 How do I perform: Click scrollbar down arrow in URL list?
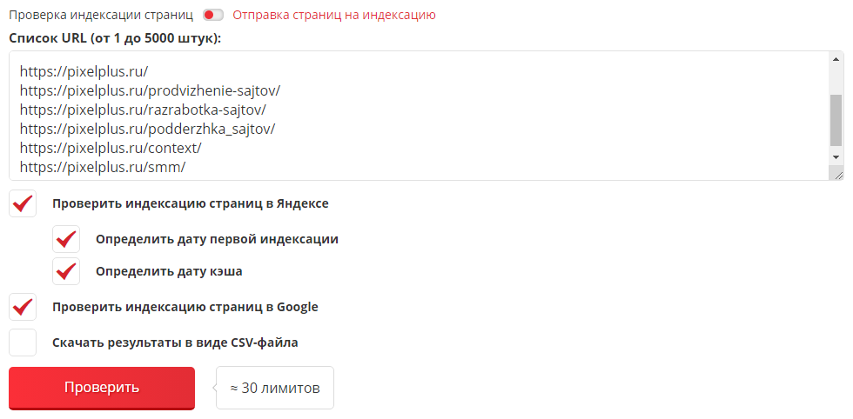click(x=836, y=156)
